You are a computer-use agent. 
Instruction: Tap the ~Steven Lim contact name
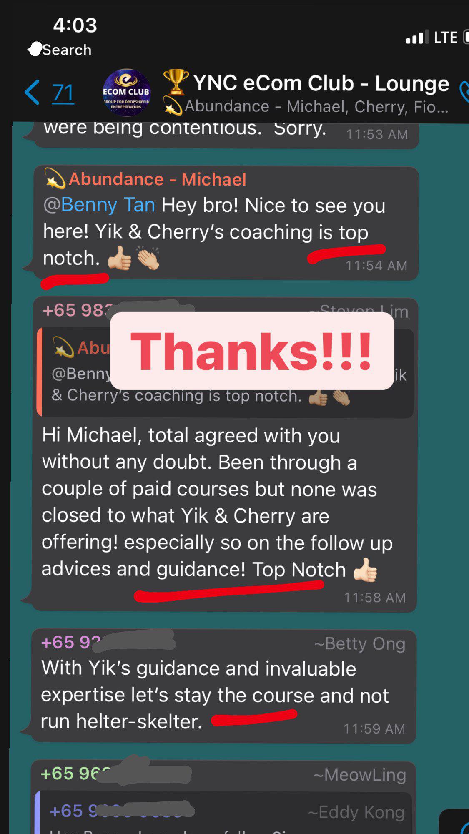point(359,311)
